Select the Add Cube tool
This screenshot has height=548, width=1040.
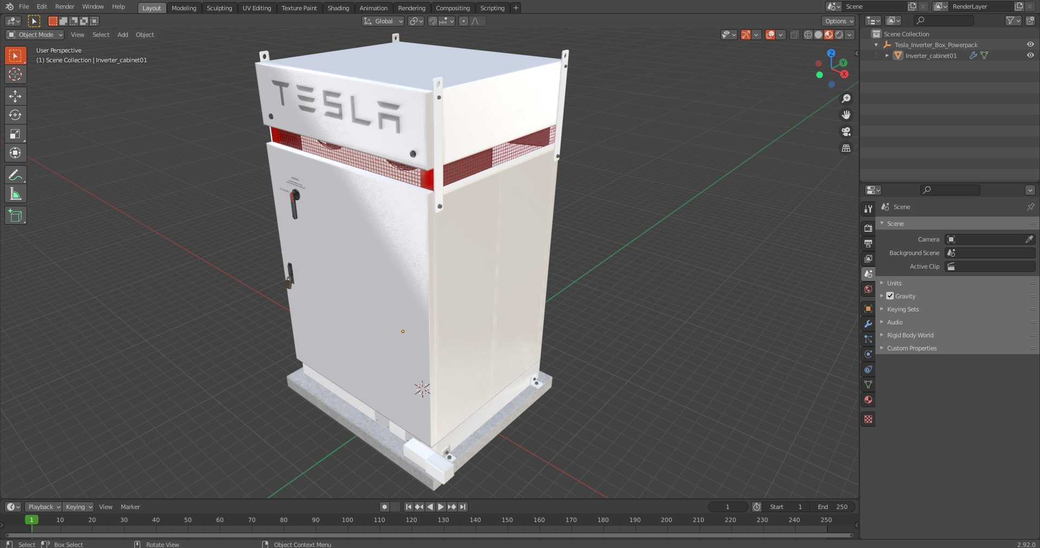(x=15, y=216)
